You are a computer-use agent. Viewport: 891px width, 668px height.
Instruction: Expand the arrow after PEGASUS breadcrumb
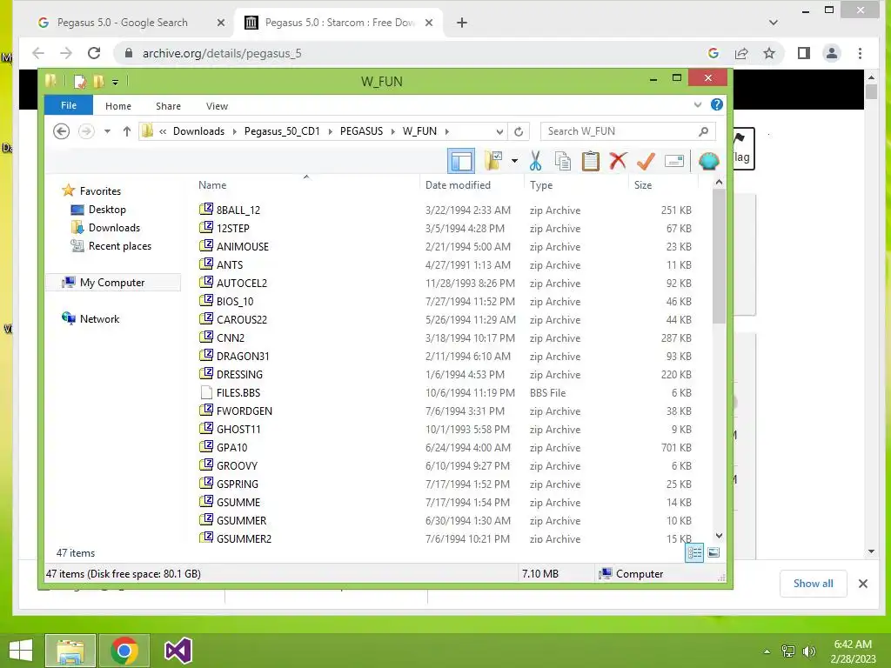[392, 132]
